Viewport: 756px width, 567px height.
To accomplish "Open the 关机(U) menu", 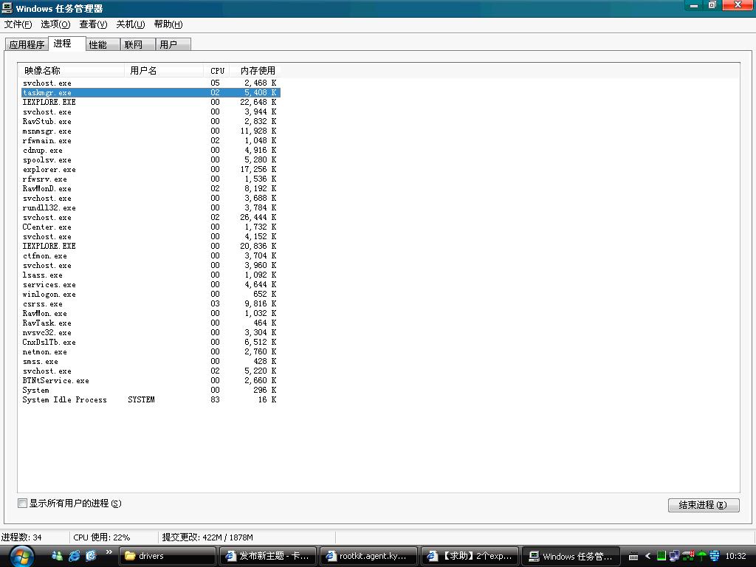I will point(130,24).
